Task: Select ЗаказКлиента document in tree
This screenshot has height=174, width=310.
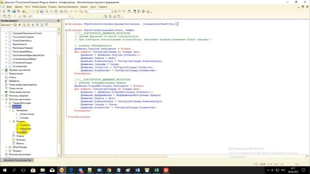Action: tap(19, 44)
